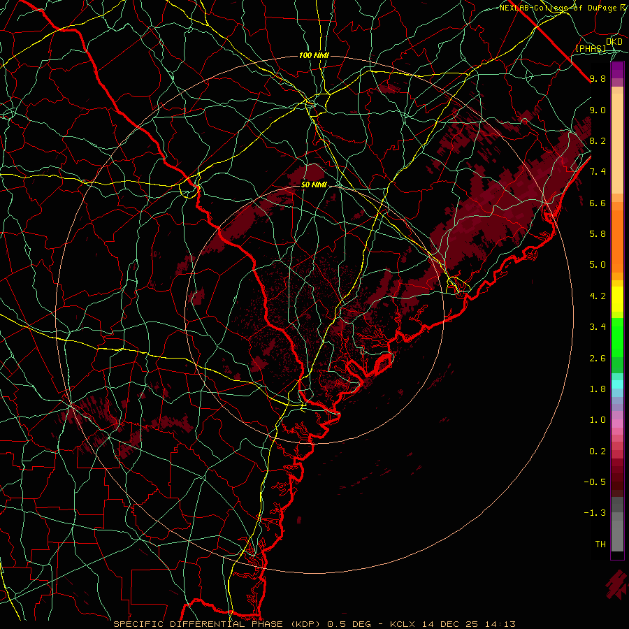The image size is (629, 629).
Task: Click the 1.8 value on color scale
Action: point(598,389)
